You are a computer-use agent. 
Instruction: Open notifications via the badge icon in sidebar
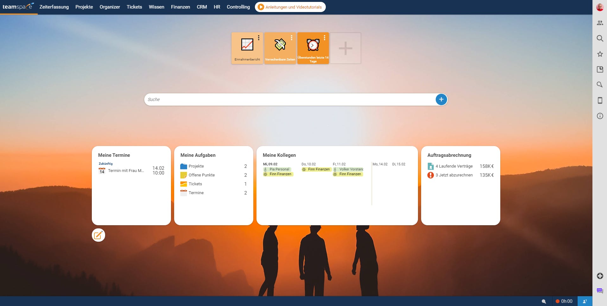(600, 69)
